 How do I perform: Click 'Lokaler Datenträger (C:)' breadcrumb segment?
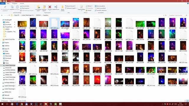[x=27, y=15]
